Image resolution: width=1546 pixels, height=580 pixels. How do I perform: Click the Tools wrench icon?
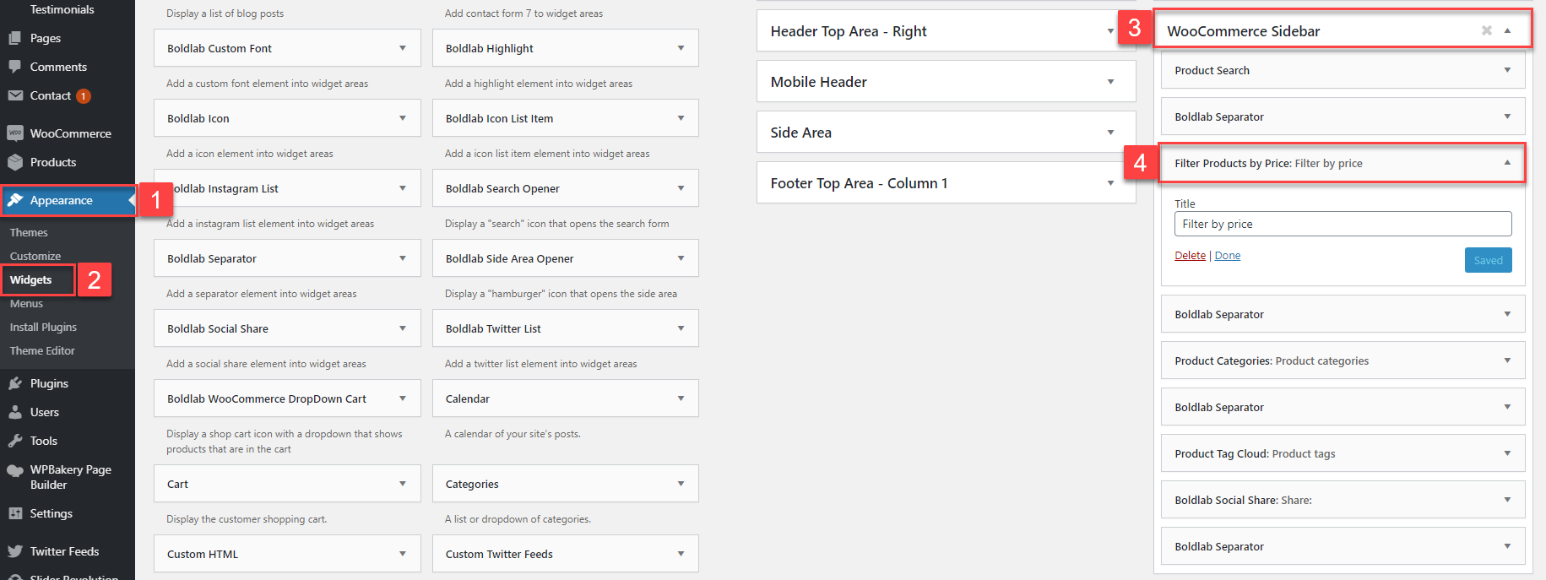tap(15, 441)
